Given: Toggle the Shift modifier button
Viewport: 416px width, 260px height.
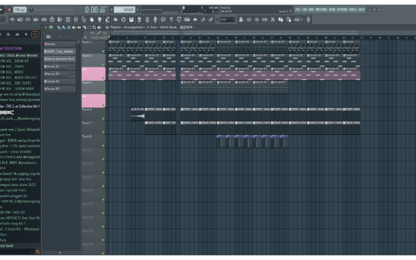Looking at the screenshot, I should (265, 20).
